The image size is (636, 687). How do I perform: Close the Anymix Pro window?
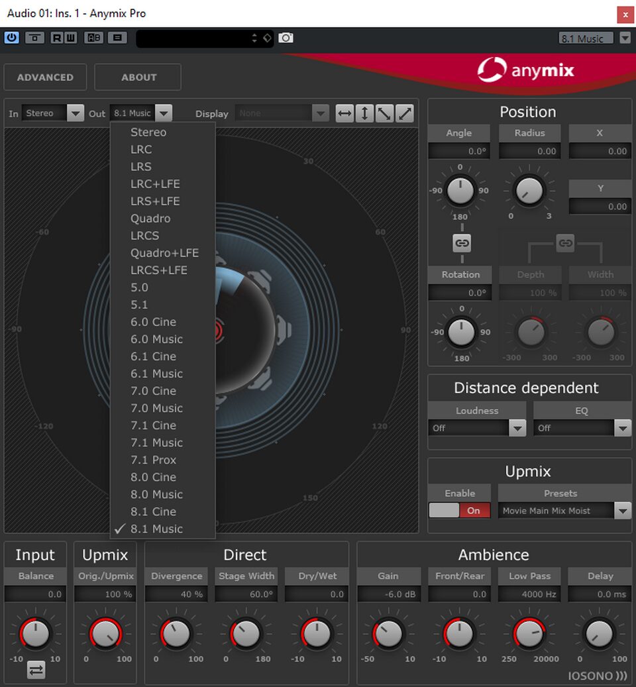click(625, 15)
